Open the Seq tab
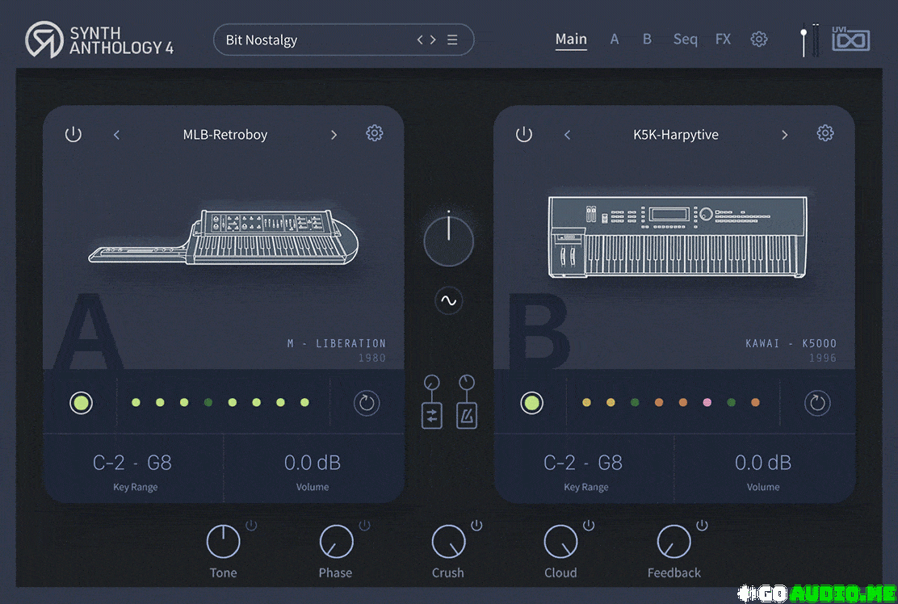 tap(686, 39)
